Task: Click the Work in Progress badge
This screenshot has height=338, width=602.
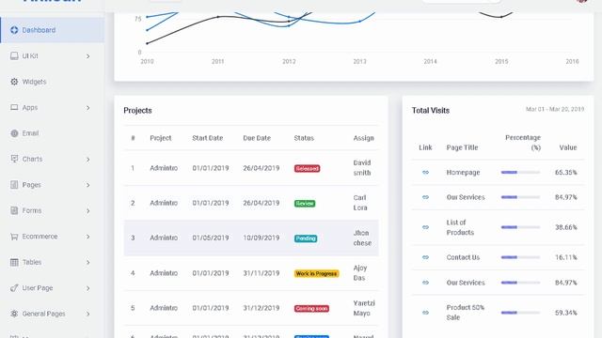Action: [316, 273]
